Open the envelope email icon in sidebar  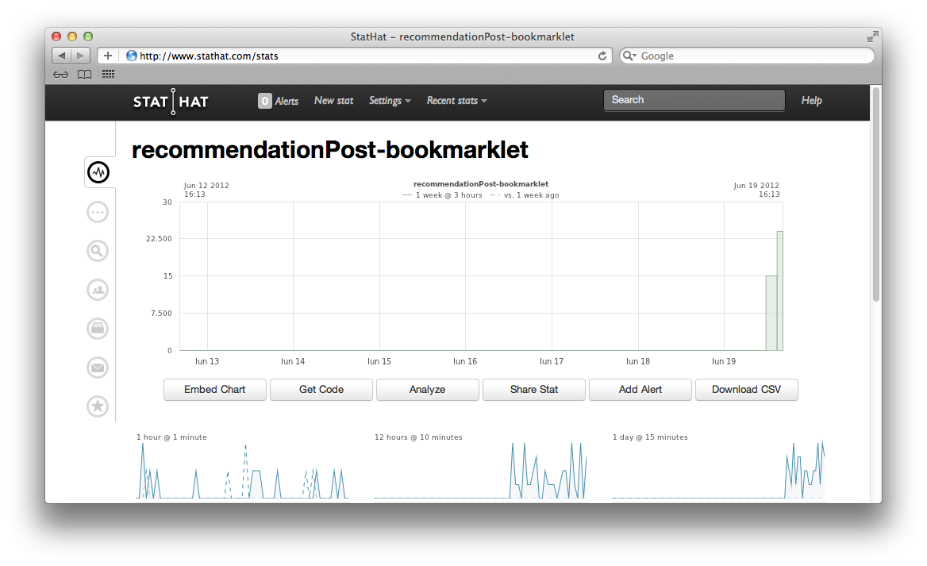(97, 368)
